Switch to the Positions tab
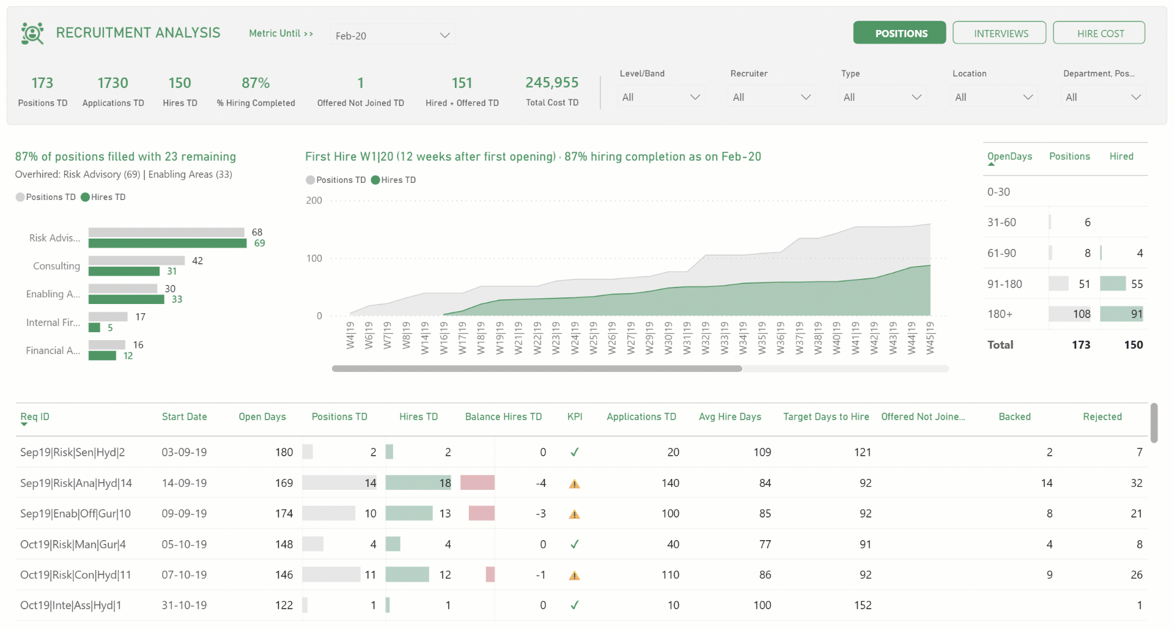Viewport: 1174px width, 630px height. [x=899, y=33]
